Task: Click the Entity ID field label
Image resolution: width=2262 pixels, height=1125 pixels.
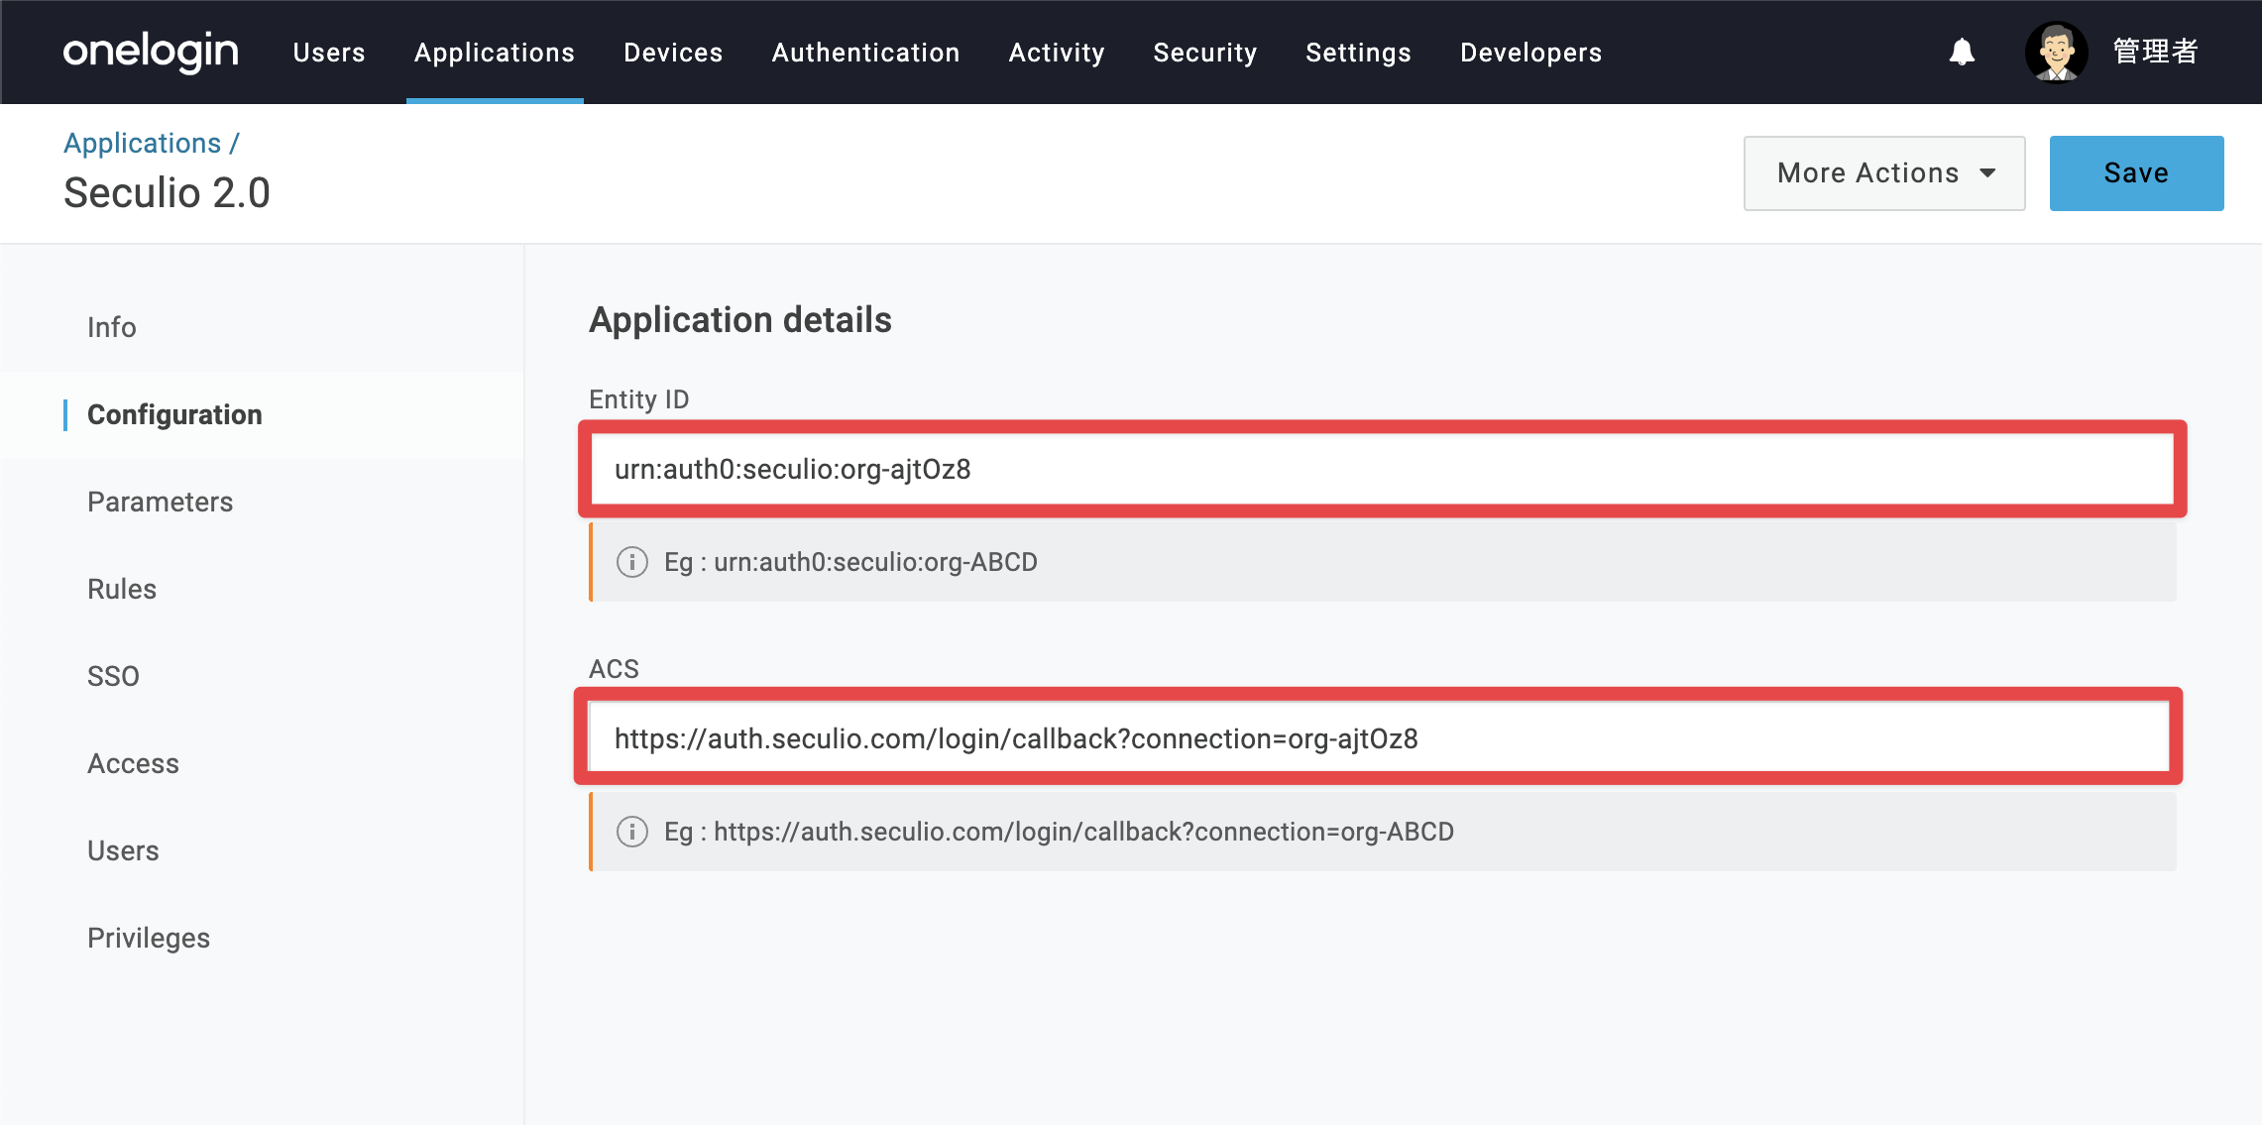Action: pos(639,399)
